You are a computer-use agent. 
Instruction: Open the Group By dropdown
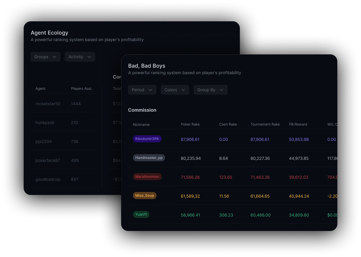[x=210, y=90]
